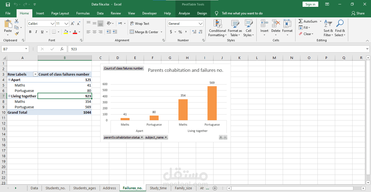Click the Sign in button
Image resolution: width=371 pixels, height=192 pixels.
click(310, 4)
